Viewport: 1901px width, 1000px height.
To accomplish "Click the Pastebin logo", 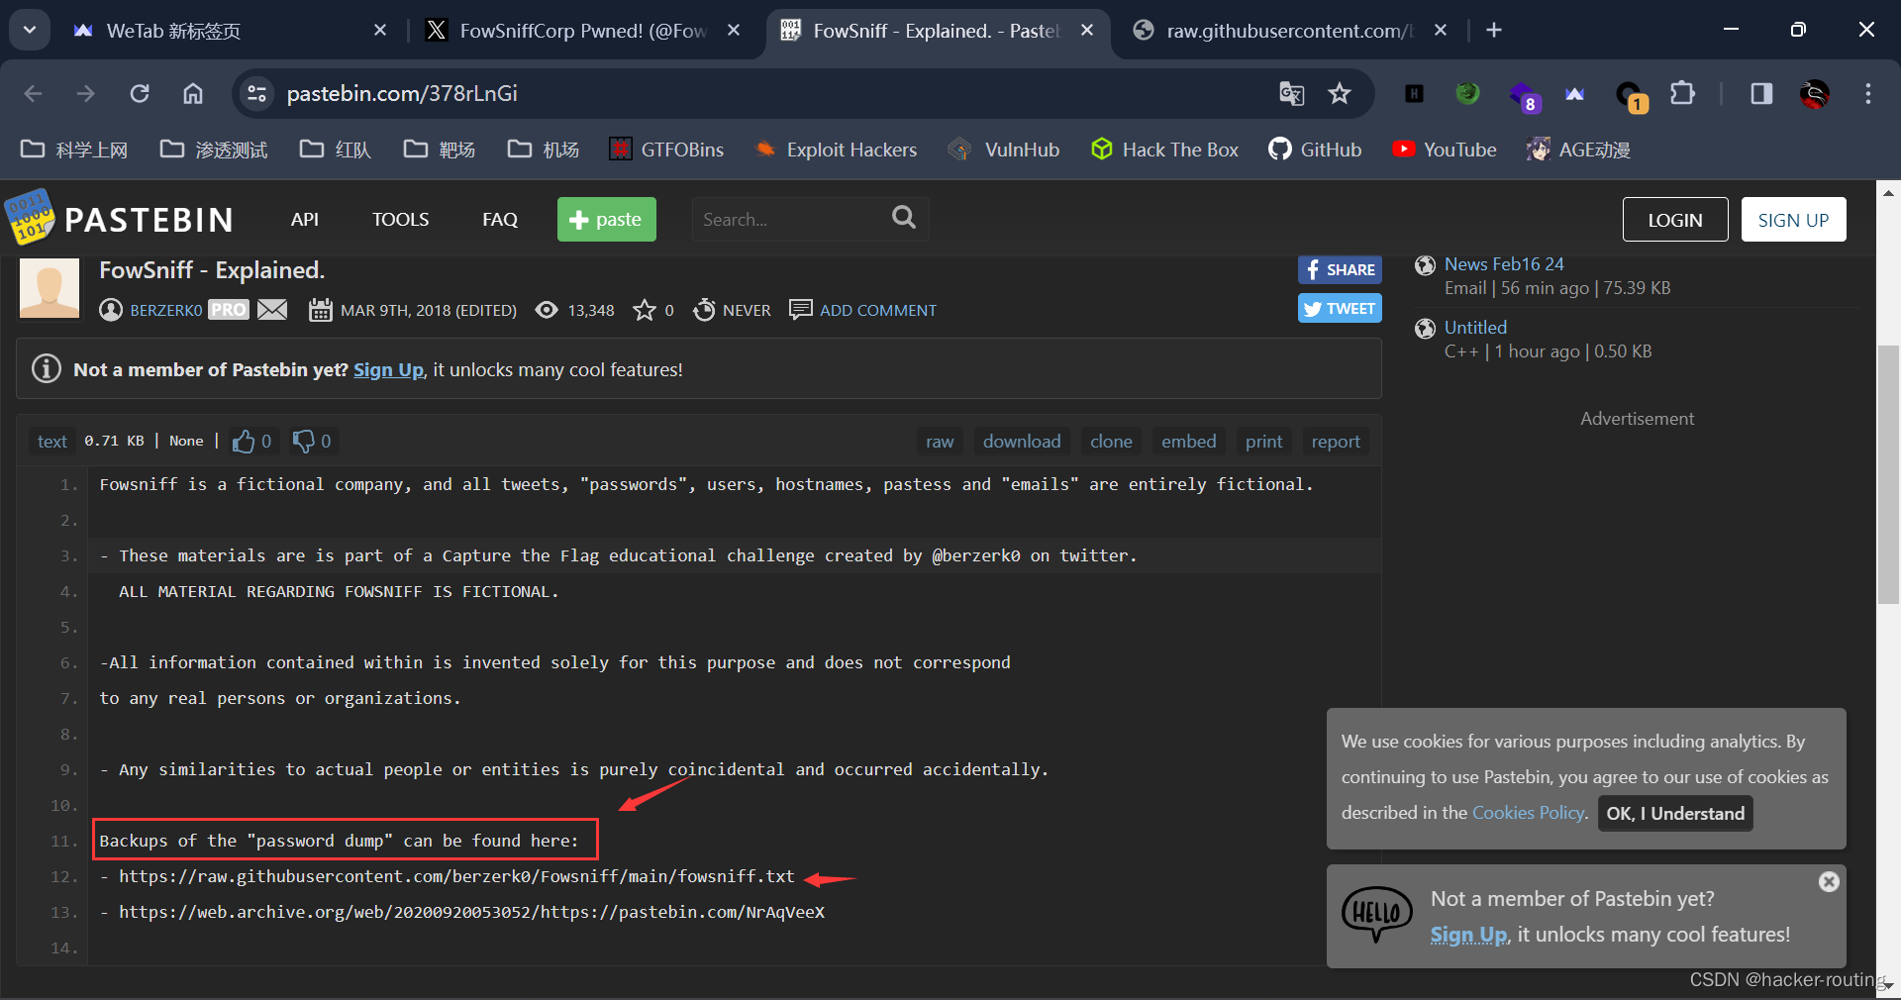I will tap(121, 218).
